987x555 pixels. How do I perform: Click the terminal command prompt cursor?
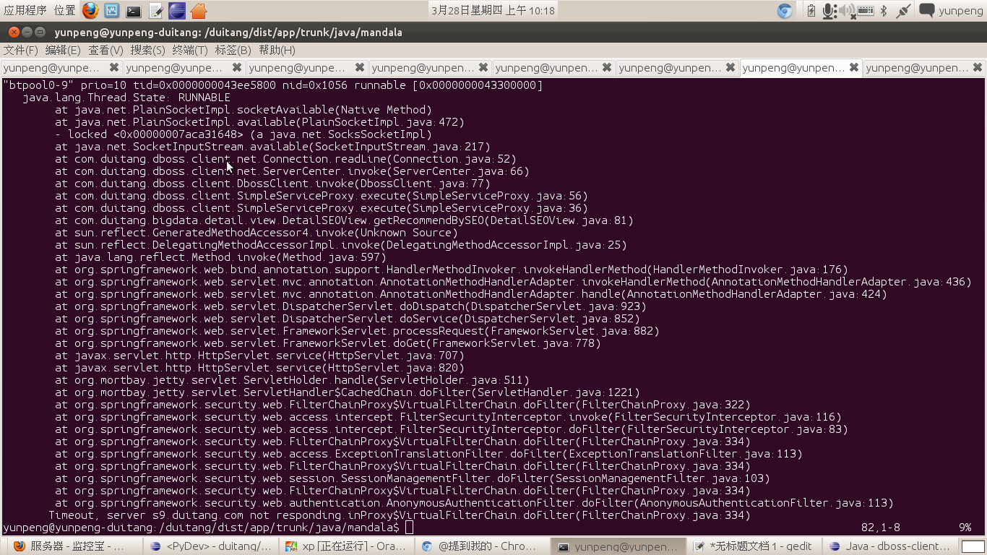tap(409, 528)
